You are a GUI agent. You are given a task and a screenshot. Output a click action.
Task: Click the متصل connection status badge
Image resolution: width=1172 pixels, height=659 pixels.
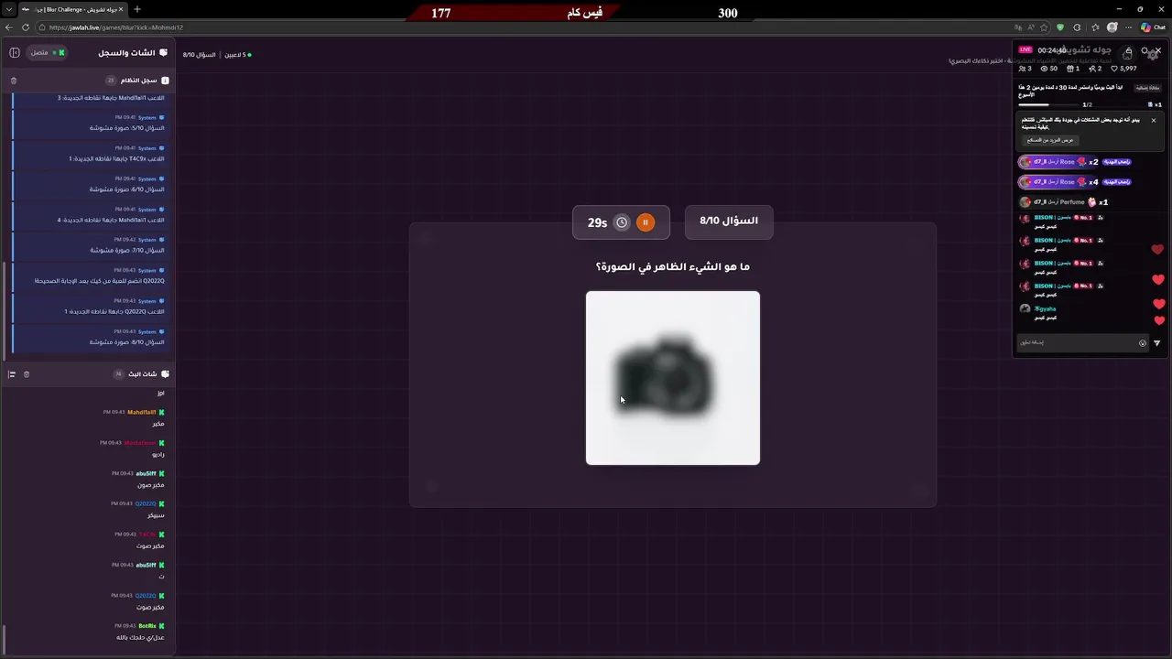point(47,53)
